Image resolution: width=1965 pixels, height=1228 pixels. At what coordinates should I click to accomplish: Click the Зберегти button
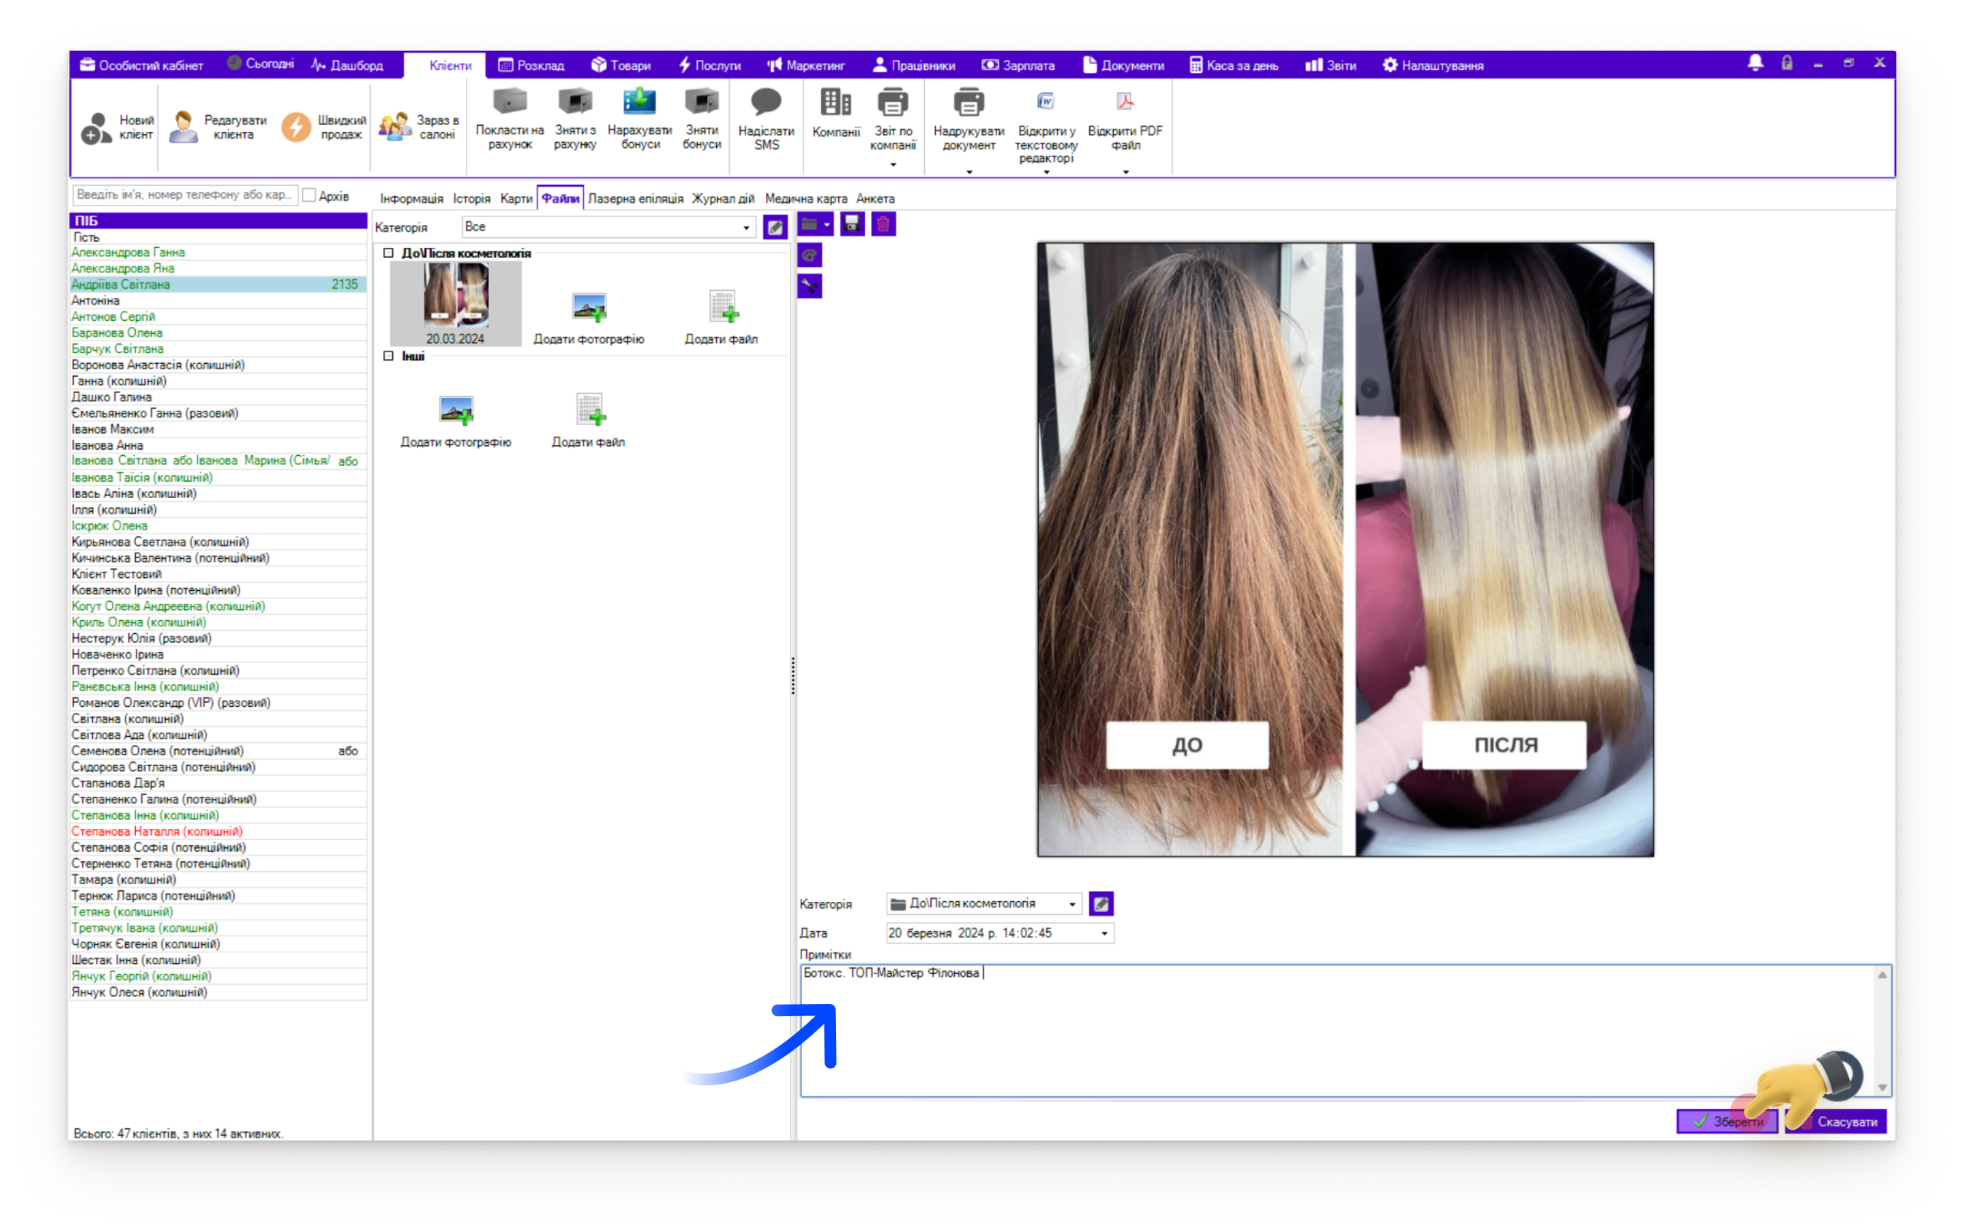click(1727, 1121)
